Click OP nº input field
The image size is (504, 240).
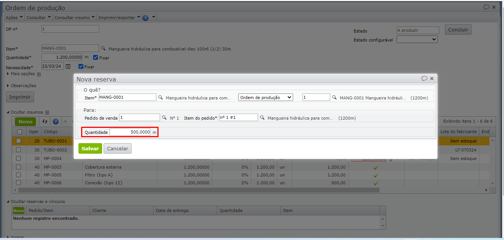70,29
